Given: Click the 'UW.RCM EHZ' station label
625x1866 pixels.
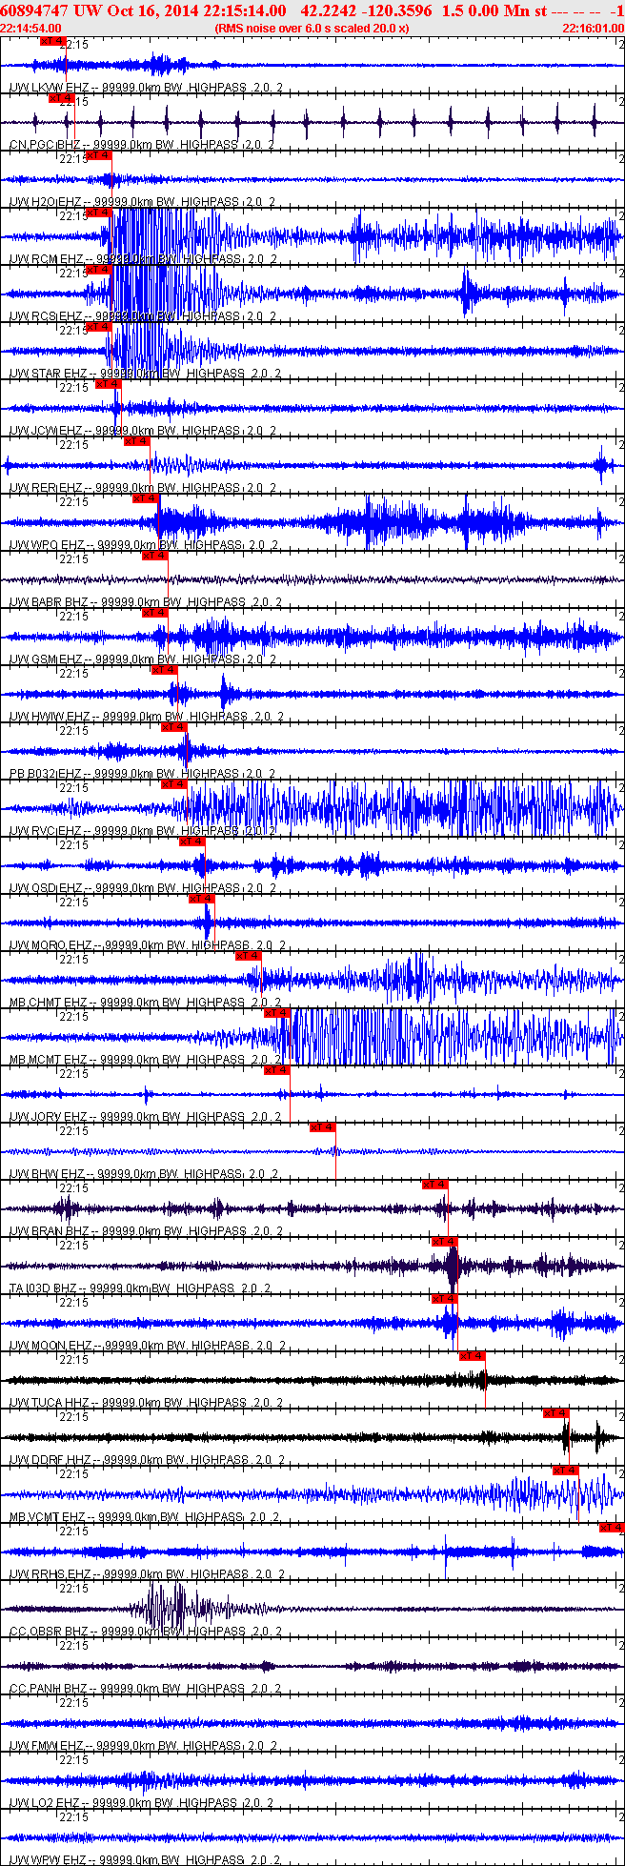Looking at the screenshot, I should (x=47, y=259).
